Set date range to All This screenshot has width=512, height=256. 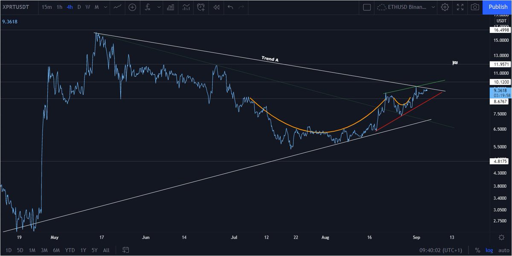106,250
